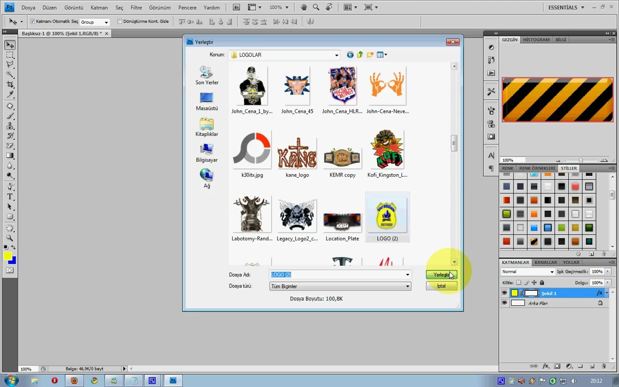Image resolution: width=619 pixels, height=387 pixels.
Task: Open Bilgisayar in dialog sidebar
Action: (x=207, y=153)
